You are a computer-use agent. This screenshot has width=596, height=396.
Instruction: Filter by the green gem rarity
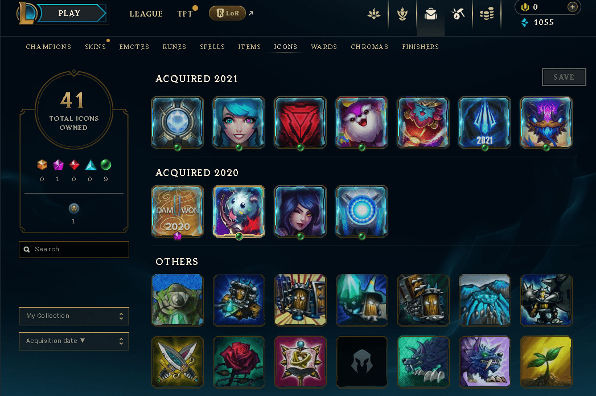click(x=106, y=165)
